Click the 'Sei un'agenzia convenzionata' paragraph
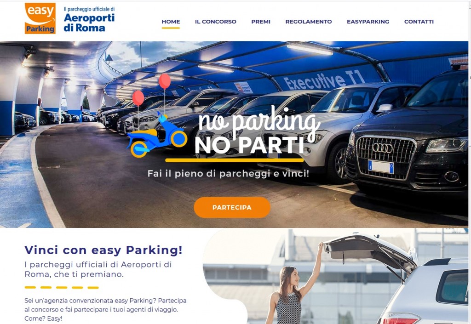The image size is (471, 324). pyautogui.click(x=105, y=309)
